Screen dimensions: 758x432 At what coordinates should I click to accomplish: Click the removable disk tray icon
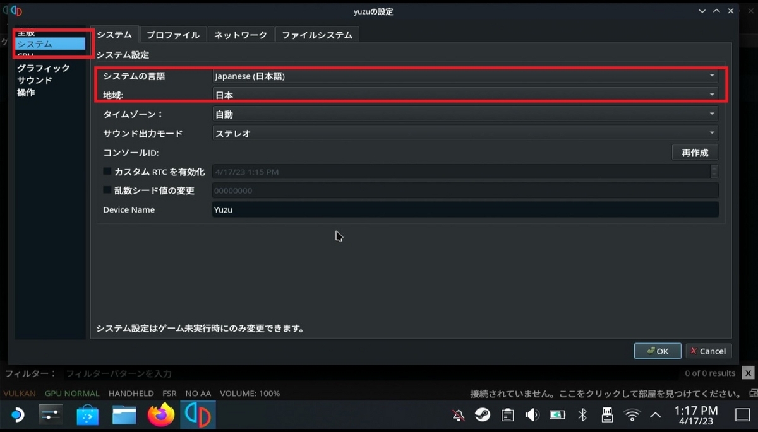pos(606,415)
